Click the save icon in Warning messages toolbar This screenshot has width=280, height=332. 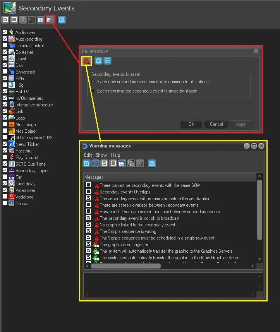pyautogui.click(x=87, y=163)
